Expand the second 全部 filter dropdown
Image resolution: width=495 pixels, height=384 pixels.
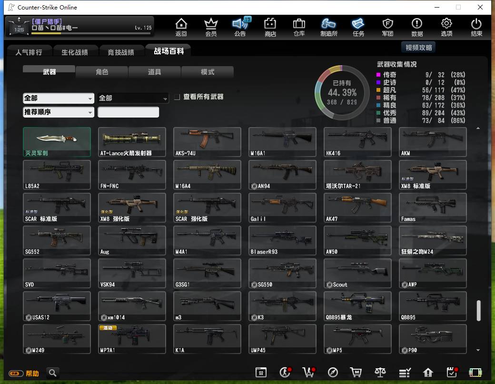click(x=133, y=98)
